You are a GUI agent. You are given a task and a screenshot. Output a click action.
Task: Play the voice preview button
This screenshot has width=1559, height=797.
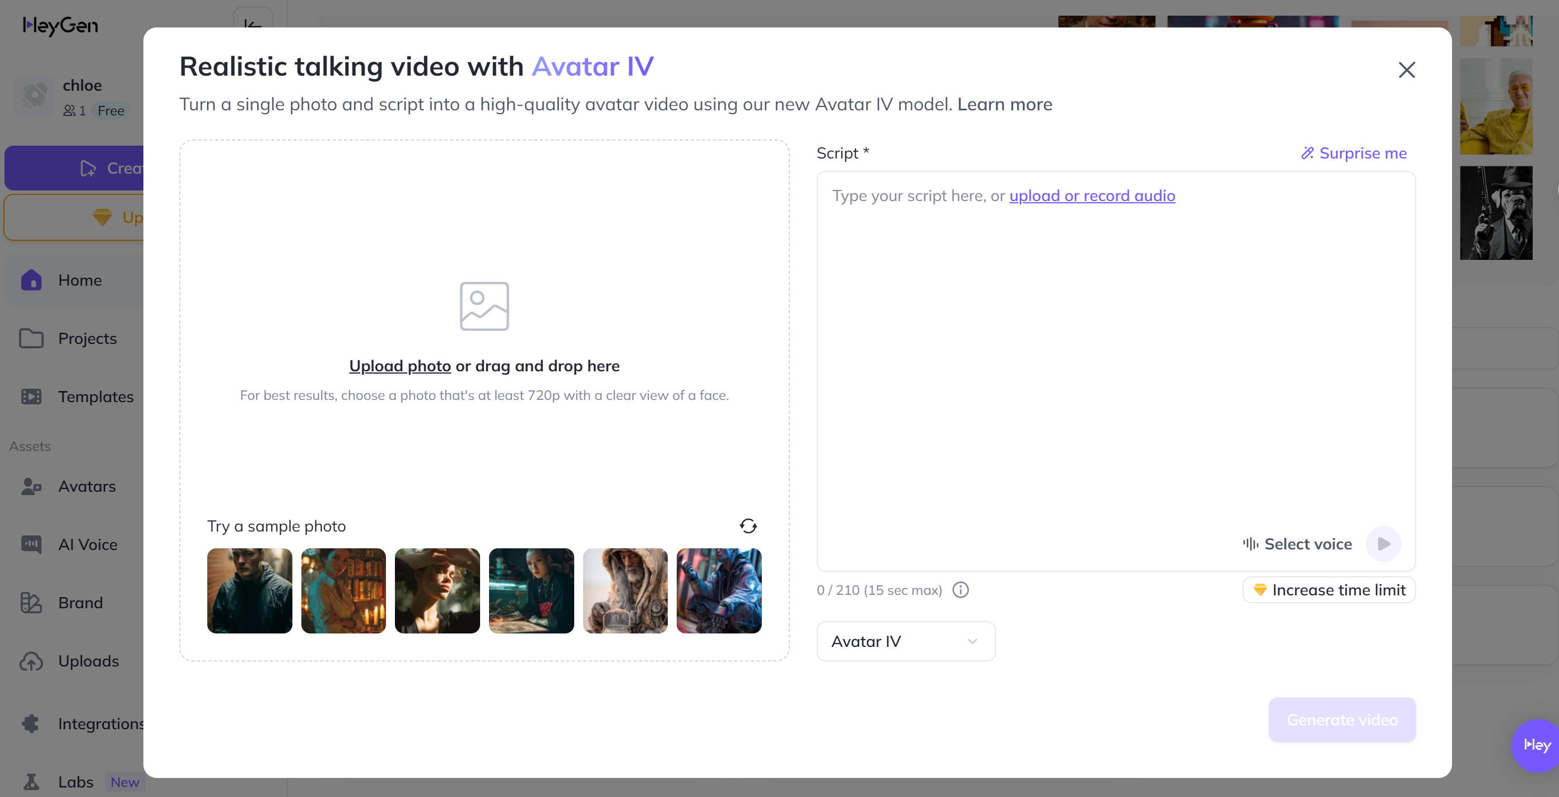tap(1384, 543)
